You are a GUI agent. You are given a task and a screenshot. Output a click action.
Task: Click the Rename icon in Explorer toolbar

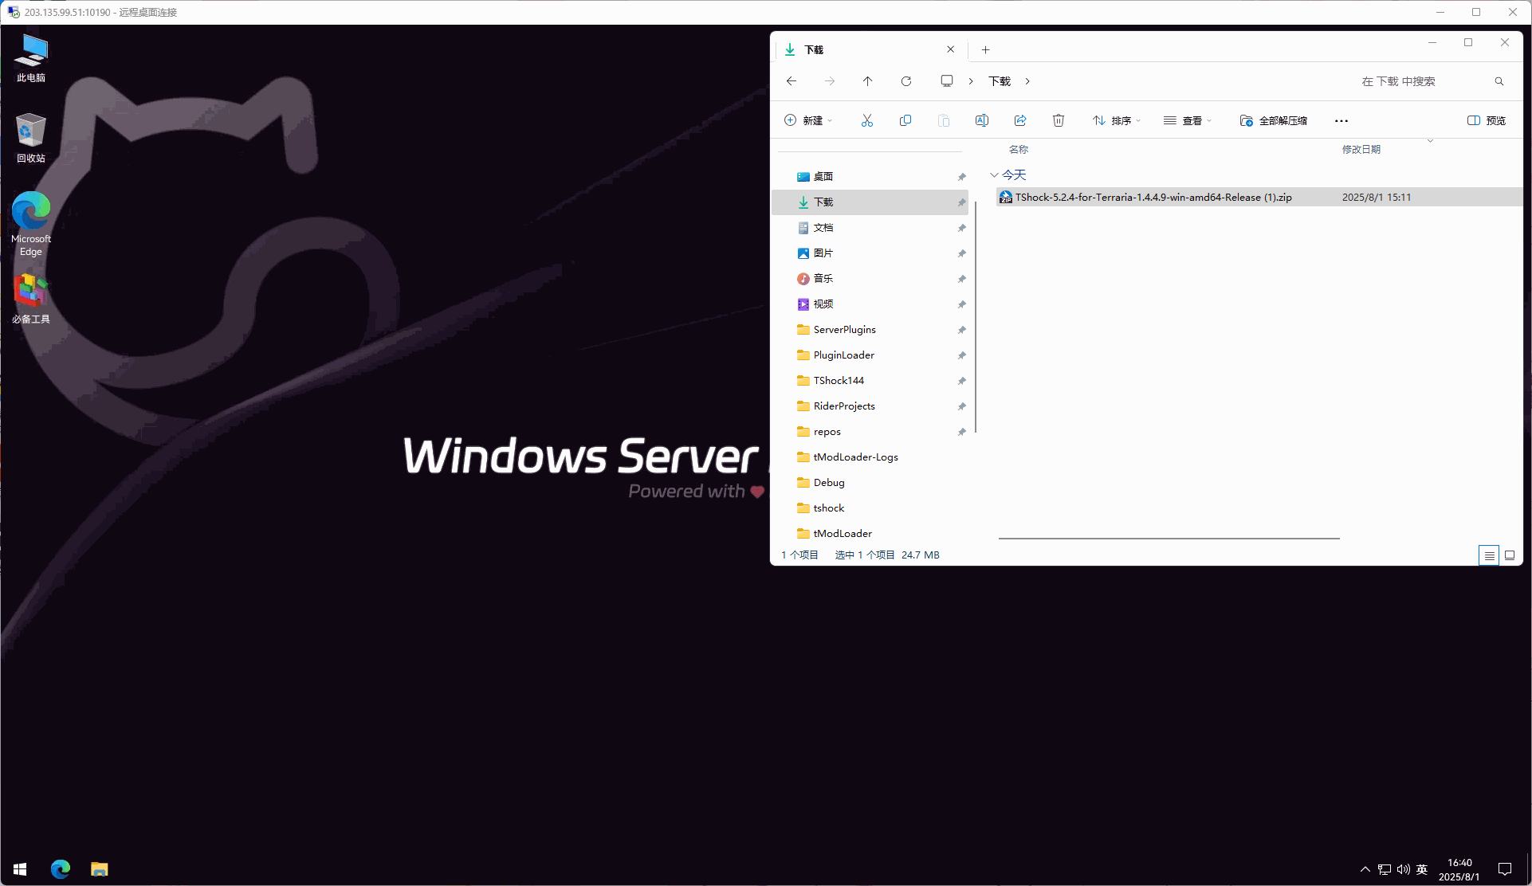(x=982, y=120)
